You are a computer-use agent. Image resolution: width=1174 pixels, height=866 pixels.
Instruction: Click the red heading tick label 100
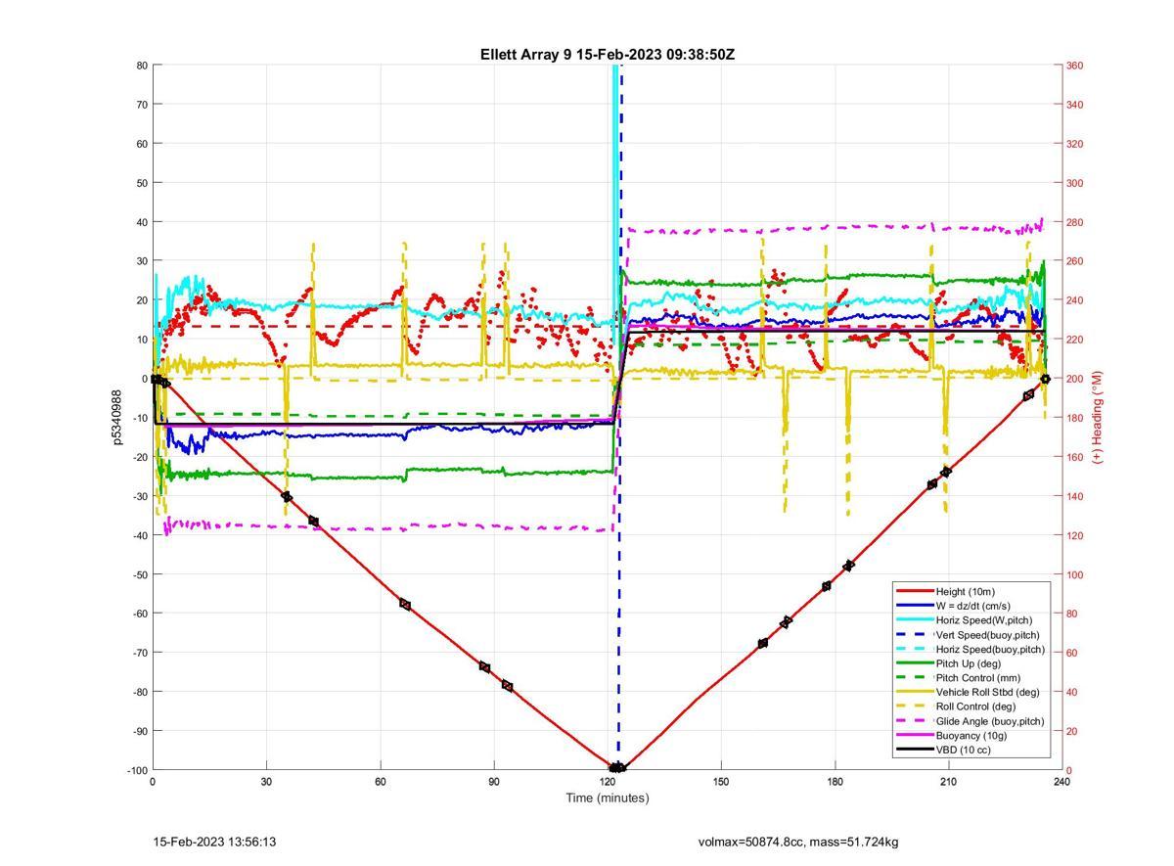pyautogui.click(x=1074, y=574)
